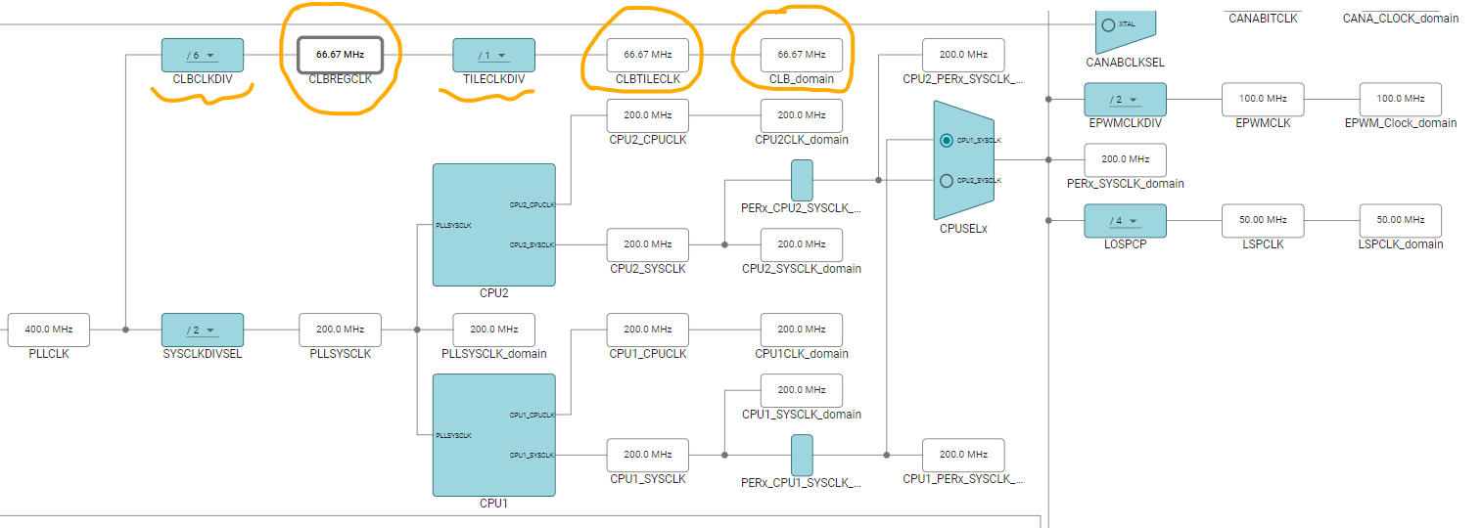This screenshot has width=1482, height=528.
Task: Select the PLLSYSCLK_domain 200.0 MHz box
Action: (x=494, y=330)
